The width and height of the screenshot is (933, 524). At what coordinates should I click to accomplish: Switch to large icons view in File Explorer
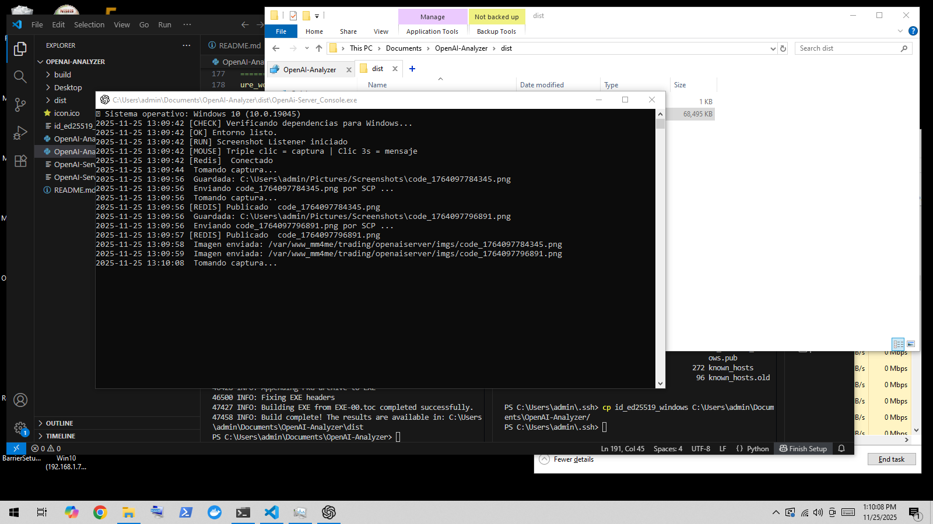(x=911, y=344)
